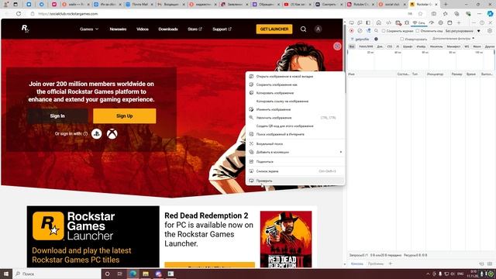Sign in with the PlayStation icon

pos(96,134)
